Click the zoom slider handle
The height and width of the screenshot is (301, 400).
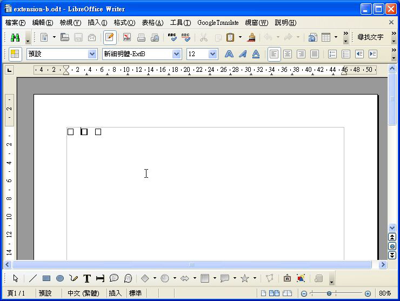point(329,293)
